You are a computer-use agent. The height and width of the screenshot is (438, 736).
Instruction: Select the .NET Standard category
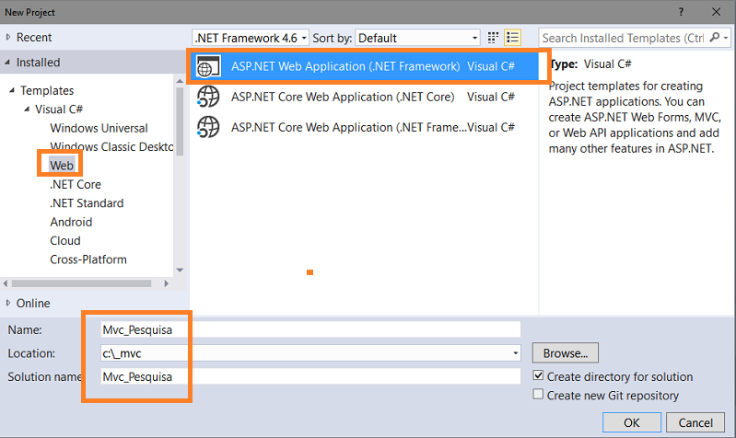(87, 203)
